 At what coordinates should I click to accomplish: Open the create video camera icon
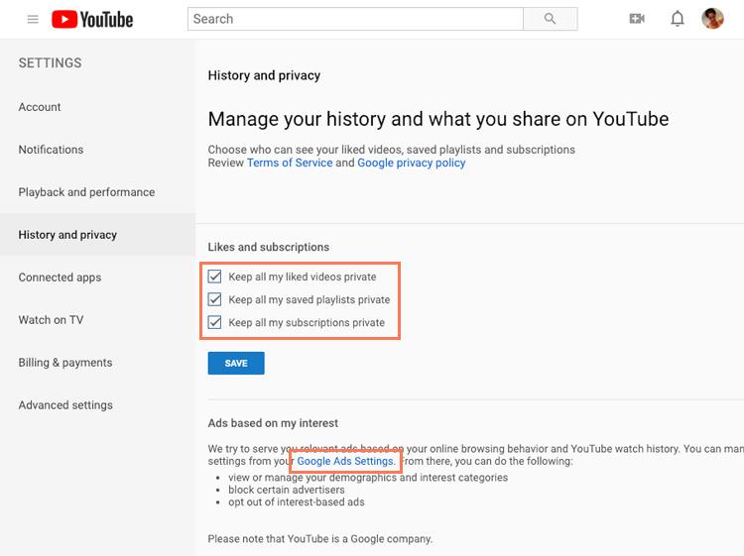coord(637,19)
